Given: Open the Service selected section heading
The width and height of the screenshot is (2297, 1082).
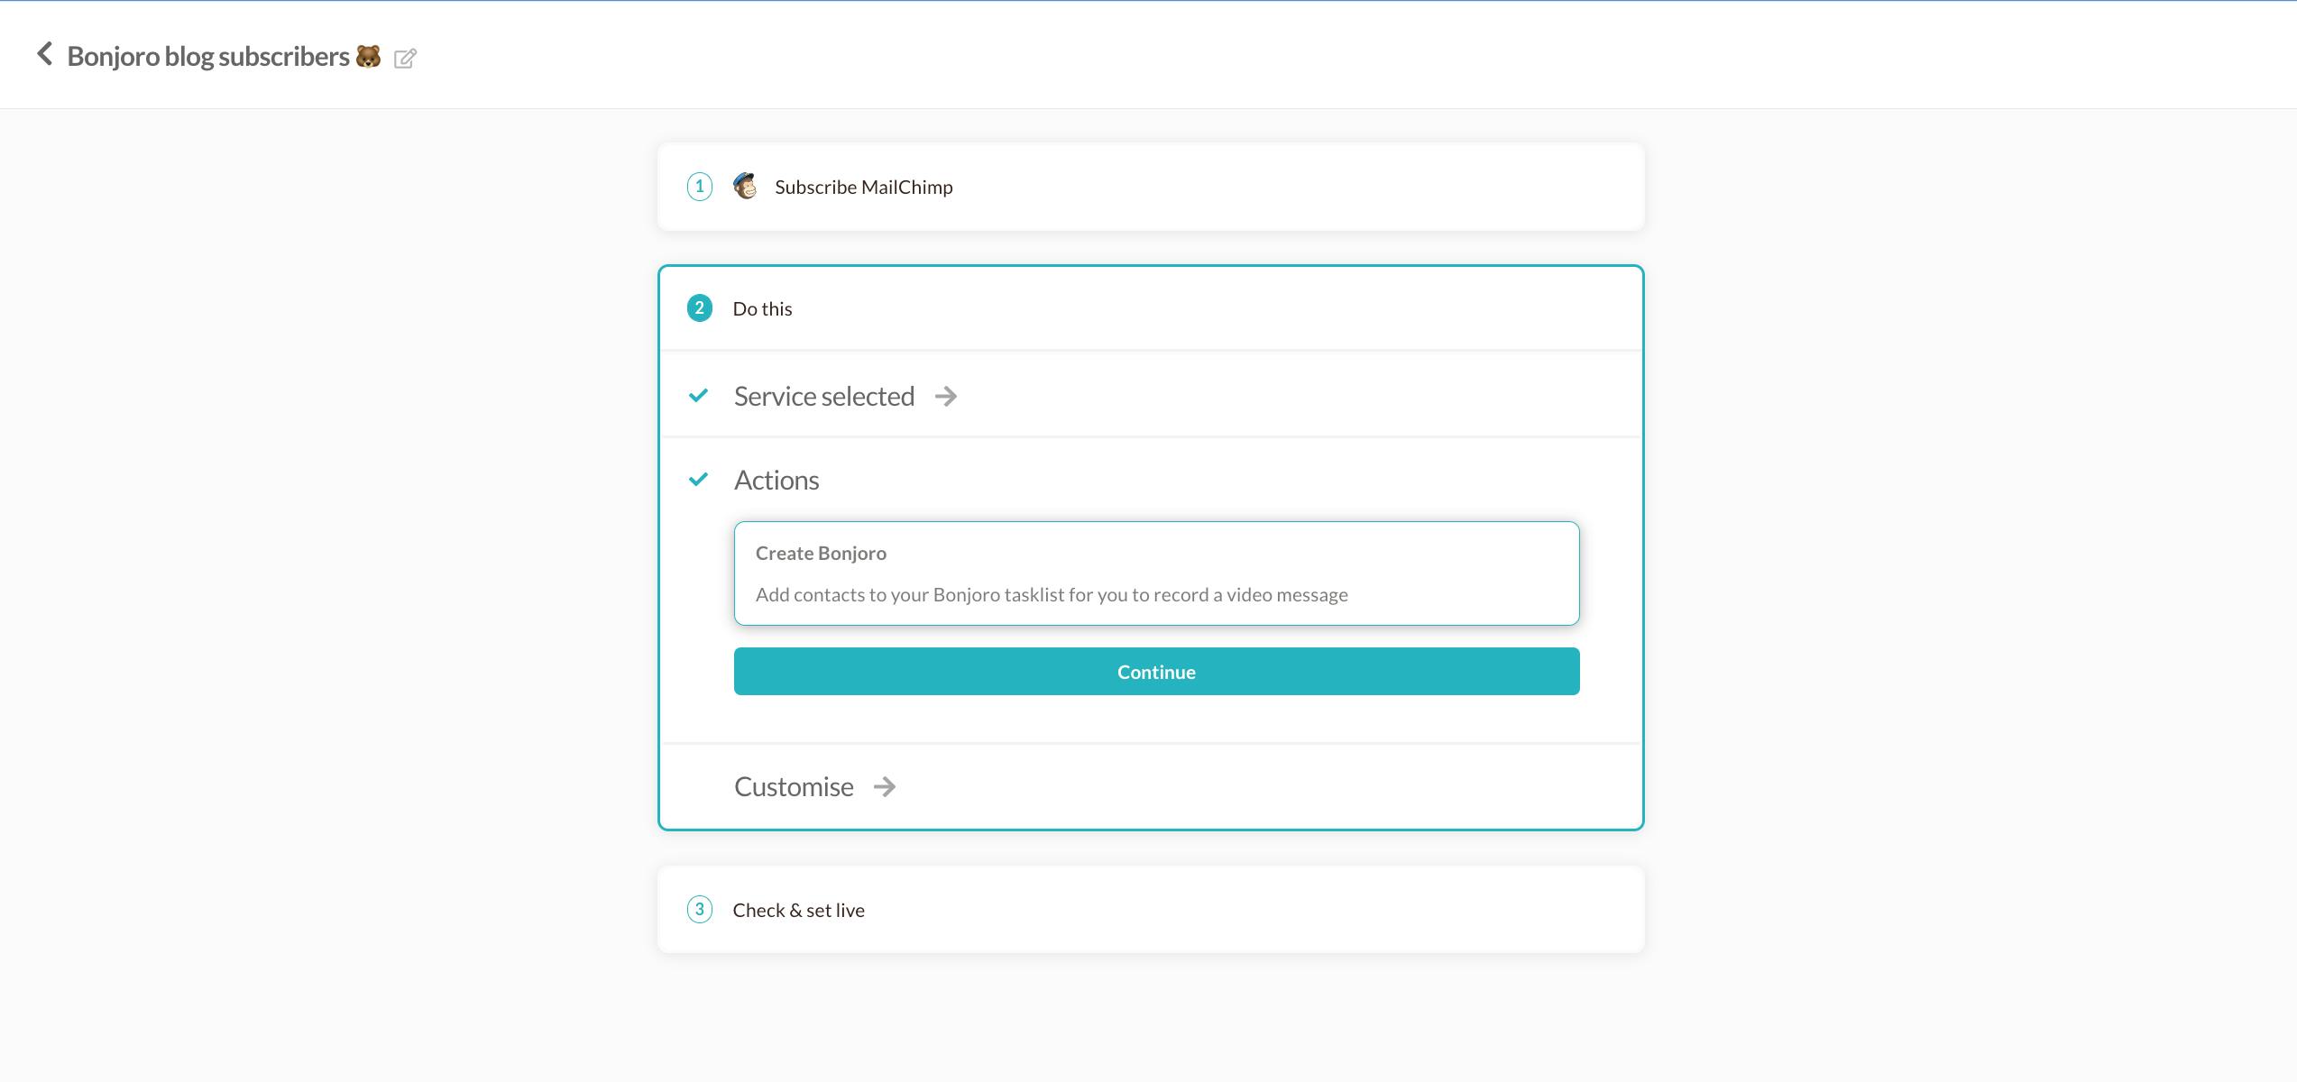Looking at the screenshot, I should [x=823, y=397].
